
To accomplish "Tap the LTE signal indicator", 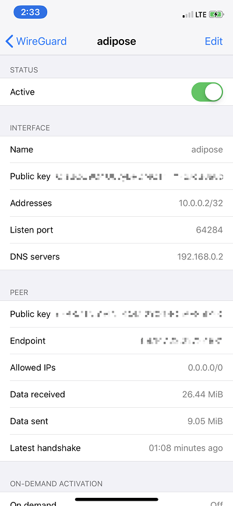I will pyautogui.click(x=201, y=15).
